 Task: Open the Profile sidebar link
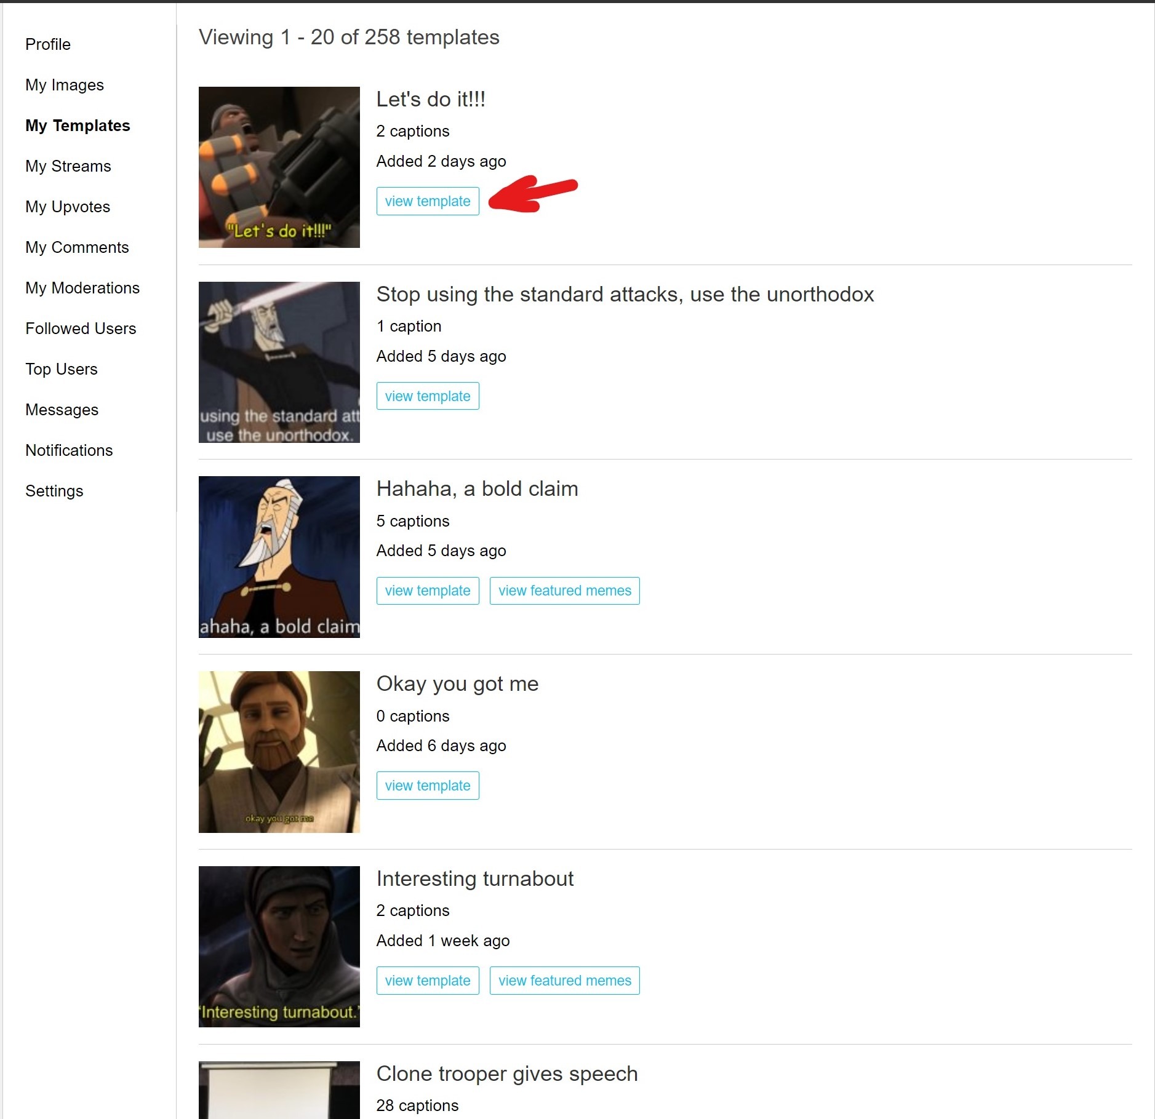tap(48, 44)
